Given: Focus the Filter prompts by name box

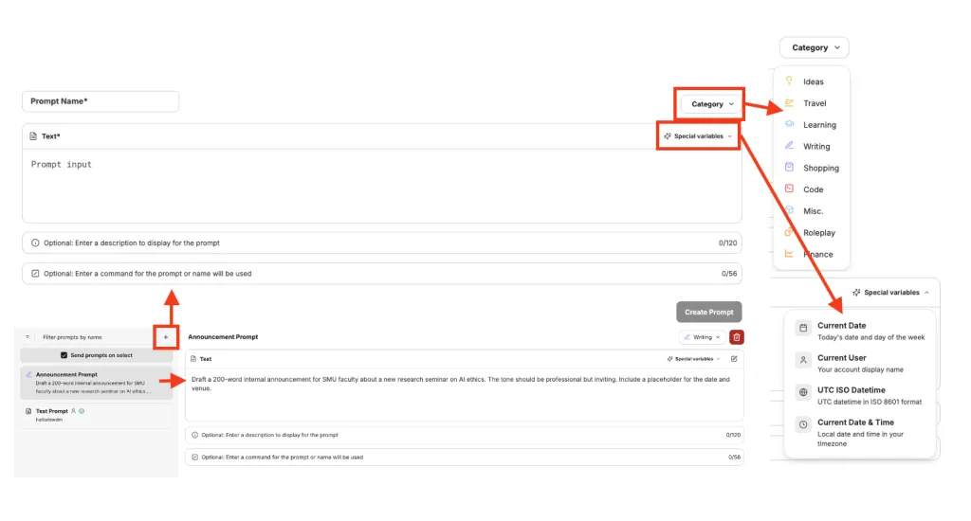Looking at the screenshot, I should (93, 337).
